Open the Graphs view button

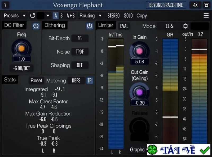(x=137, y=150)
